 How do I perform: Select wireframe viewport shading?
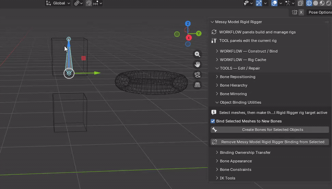pos(309,3)
